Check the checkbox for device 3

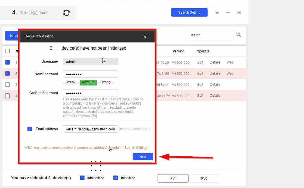point(7,84)
